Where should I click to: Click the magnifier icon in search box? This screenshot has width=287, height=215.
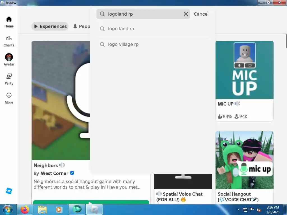(x=102, y=14)
